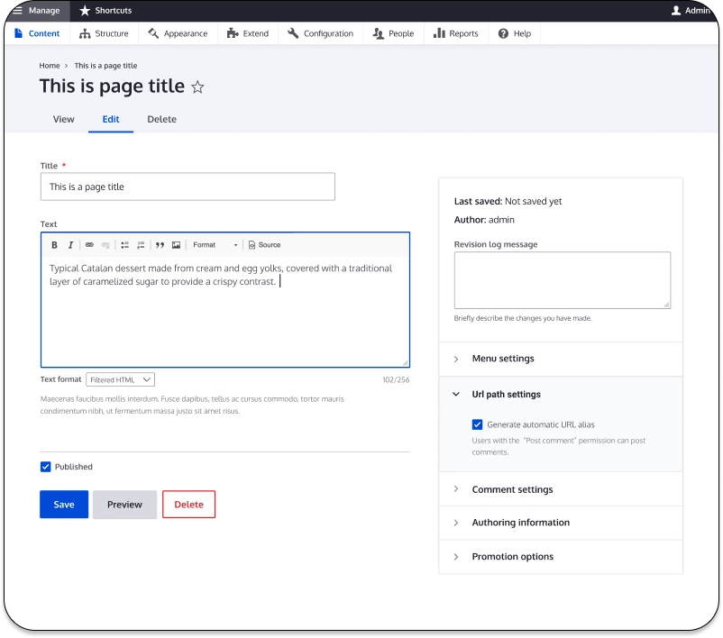Toggle bold formatting in the text editor

(x=54, y=245)
